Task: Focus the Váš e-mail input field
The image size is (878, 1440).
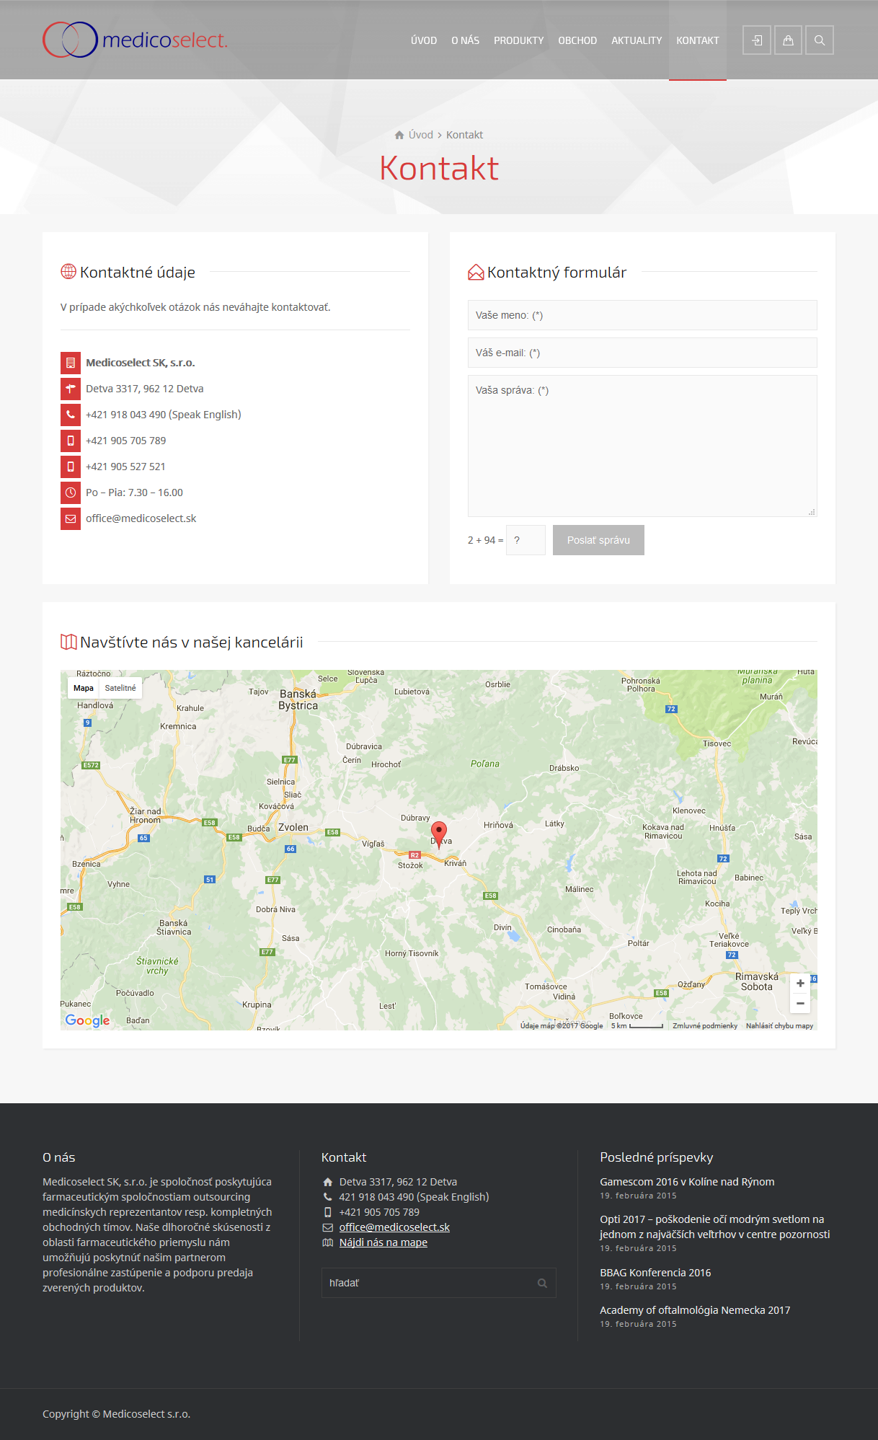Action: (642, 353)
